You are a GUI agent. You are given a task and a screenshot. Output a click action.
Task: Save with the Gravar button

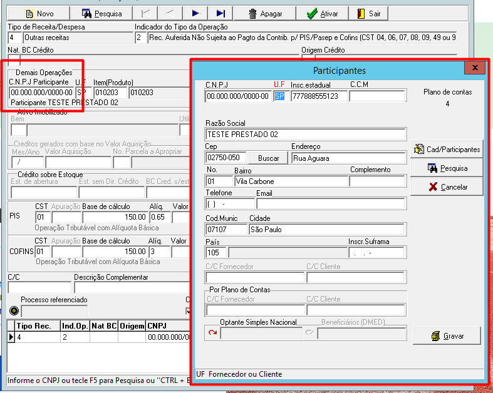coord(447,336)
